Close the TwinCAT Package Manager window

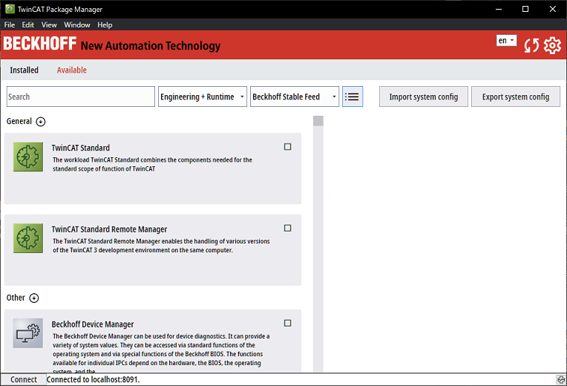pyautogui.click(x=553, y=9)
